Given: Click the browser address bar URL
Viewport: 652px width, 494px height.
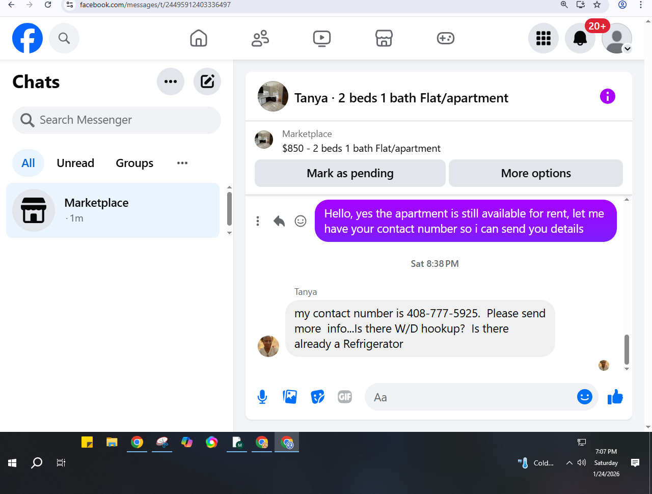Looking at the screenshot, I should point(155,5).
